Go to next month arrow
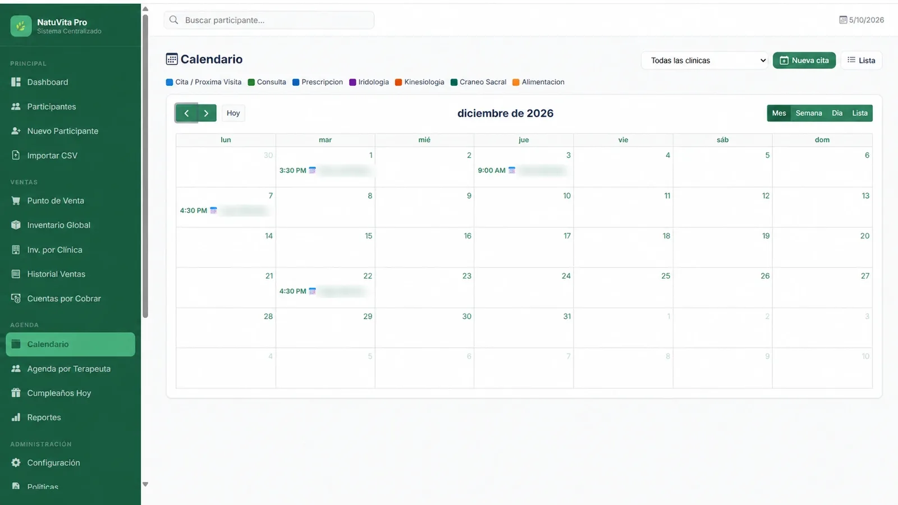This screenshot has width=898, height=505. click(x=207, y=113)
